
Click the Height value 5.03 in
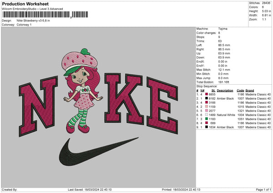(266, 11)
